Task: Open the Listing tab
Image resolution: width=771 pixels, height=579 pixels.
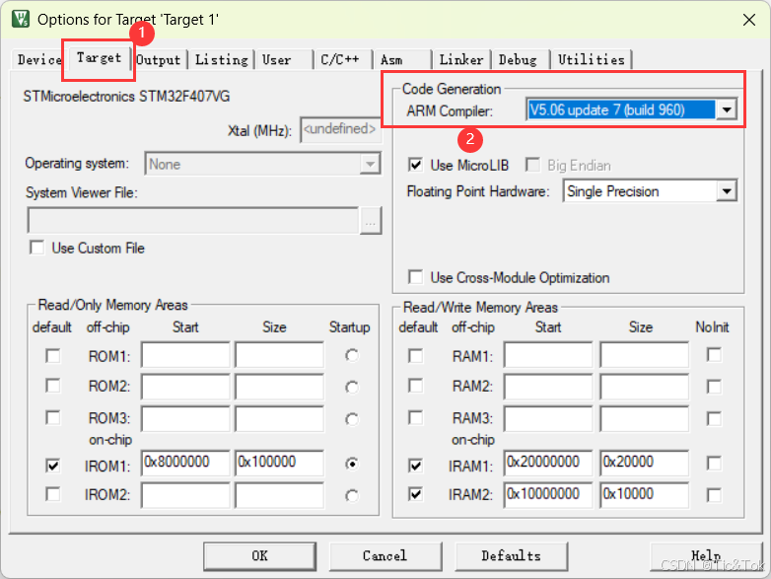Action: (221, 60)
